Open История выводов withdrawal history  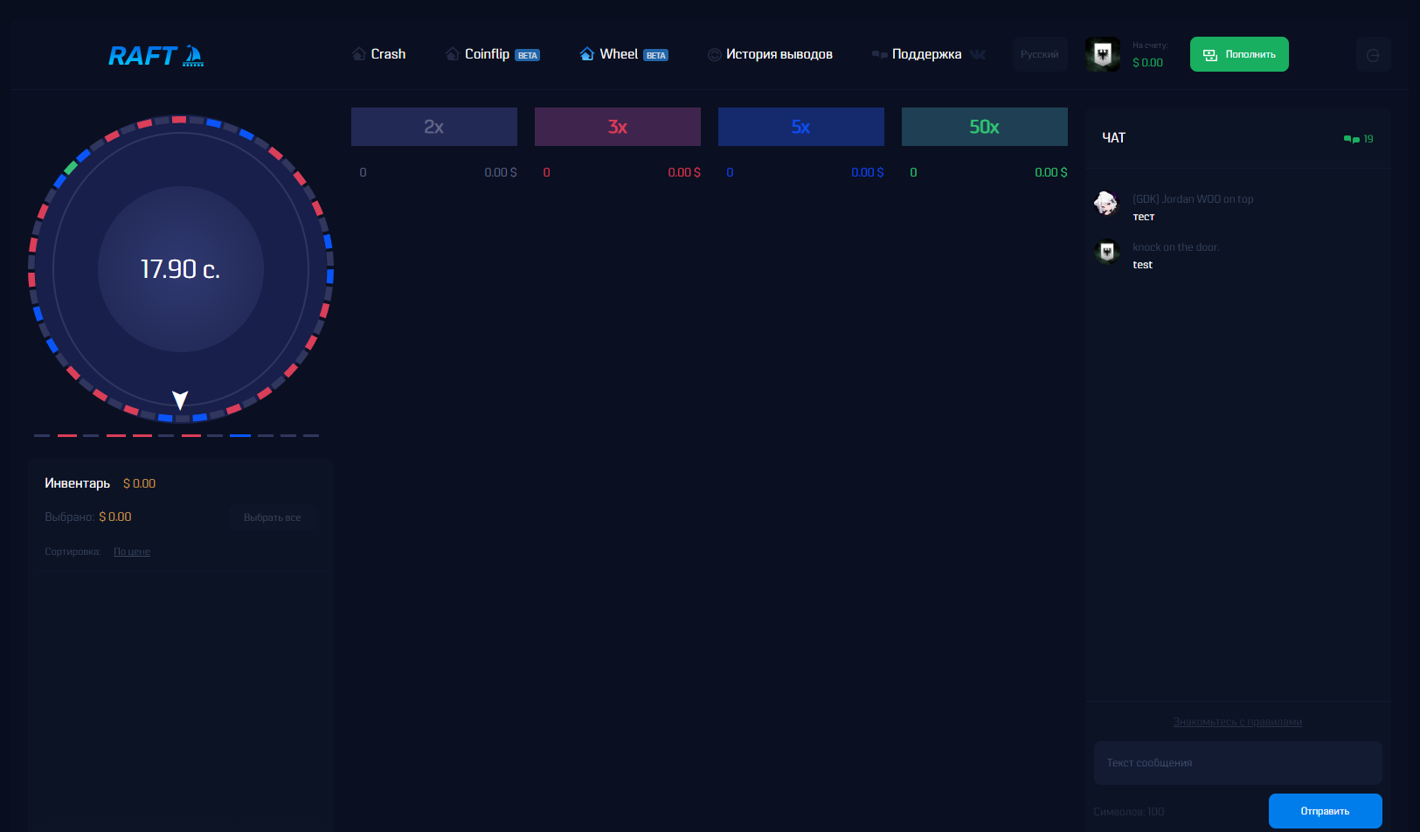tap(770, 54)
